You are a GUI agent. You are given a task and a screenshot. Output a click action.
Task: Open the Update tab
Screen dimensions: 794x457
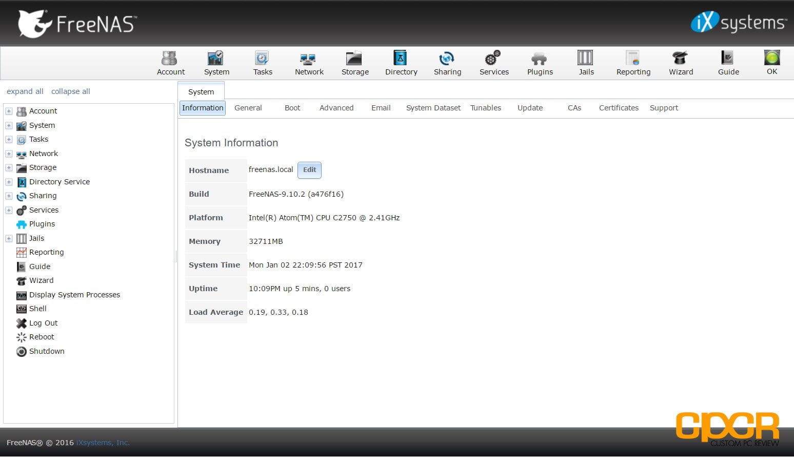click(530, 108)
